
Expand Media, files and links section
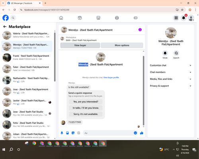tap(171, 79)
